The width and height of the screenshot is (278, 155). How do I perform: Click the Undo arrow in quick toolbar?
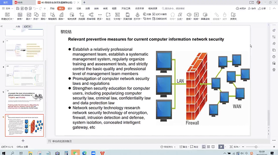[x=35, y=9]
